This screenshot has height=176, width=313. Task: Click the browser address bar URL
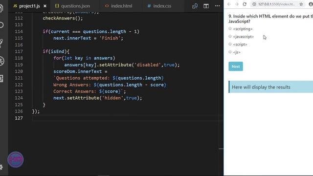pyautogui.click(x=276, y=4)
